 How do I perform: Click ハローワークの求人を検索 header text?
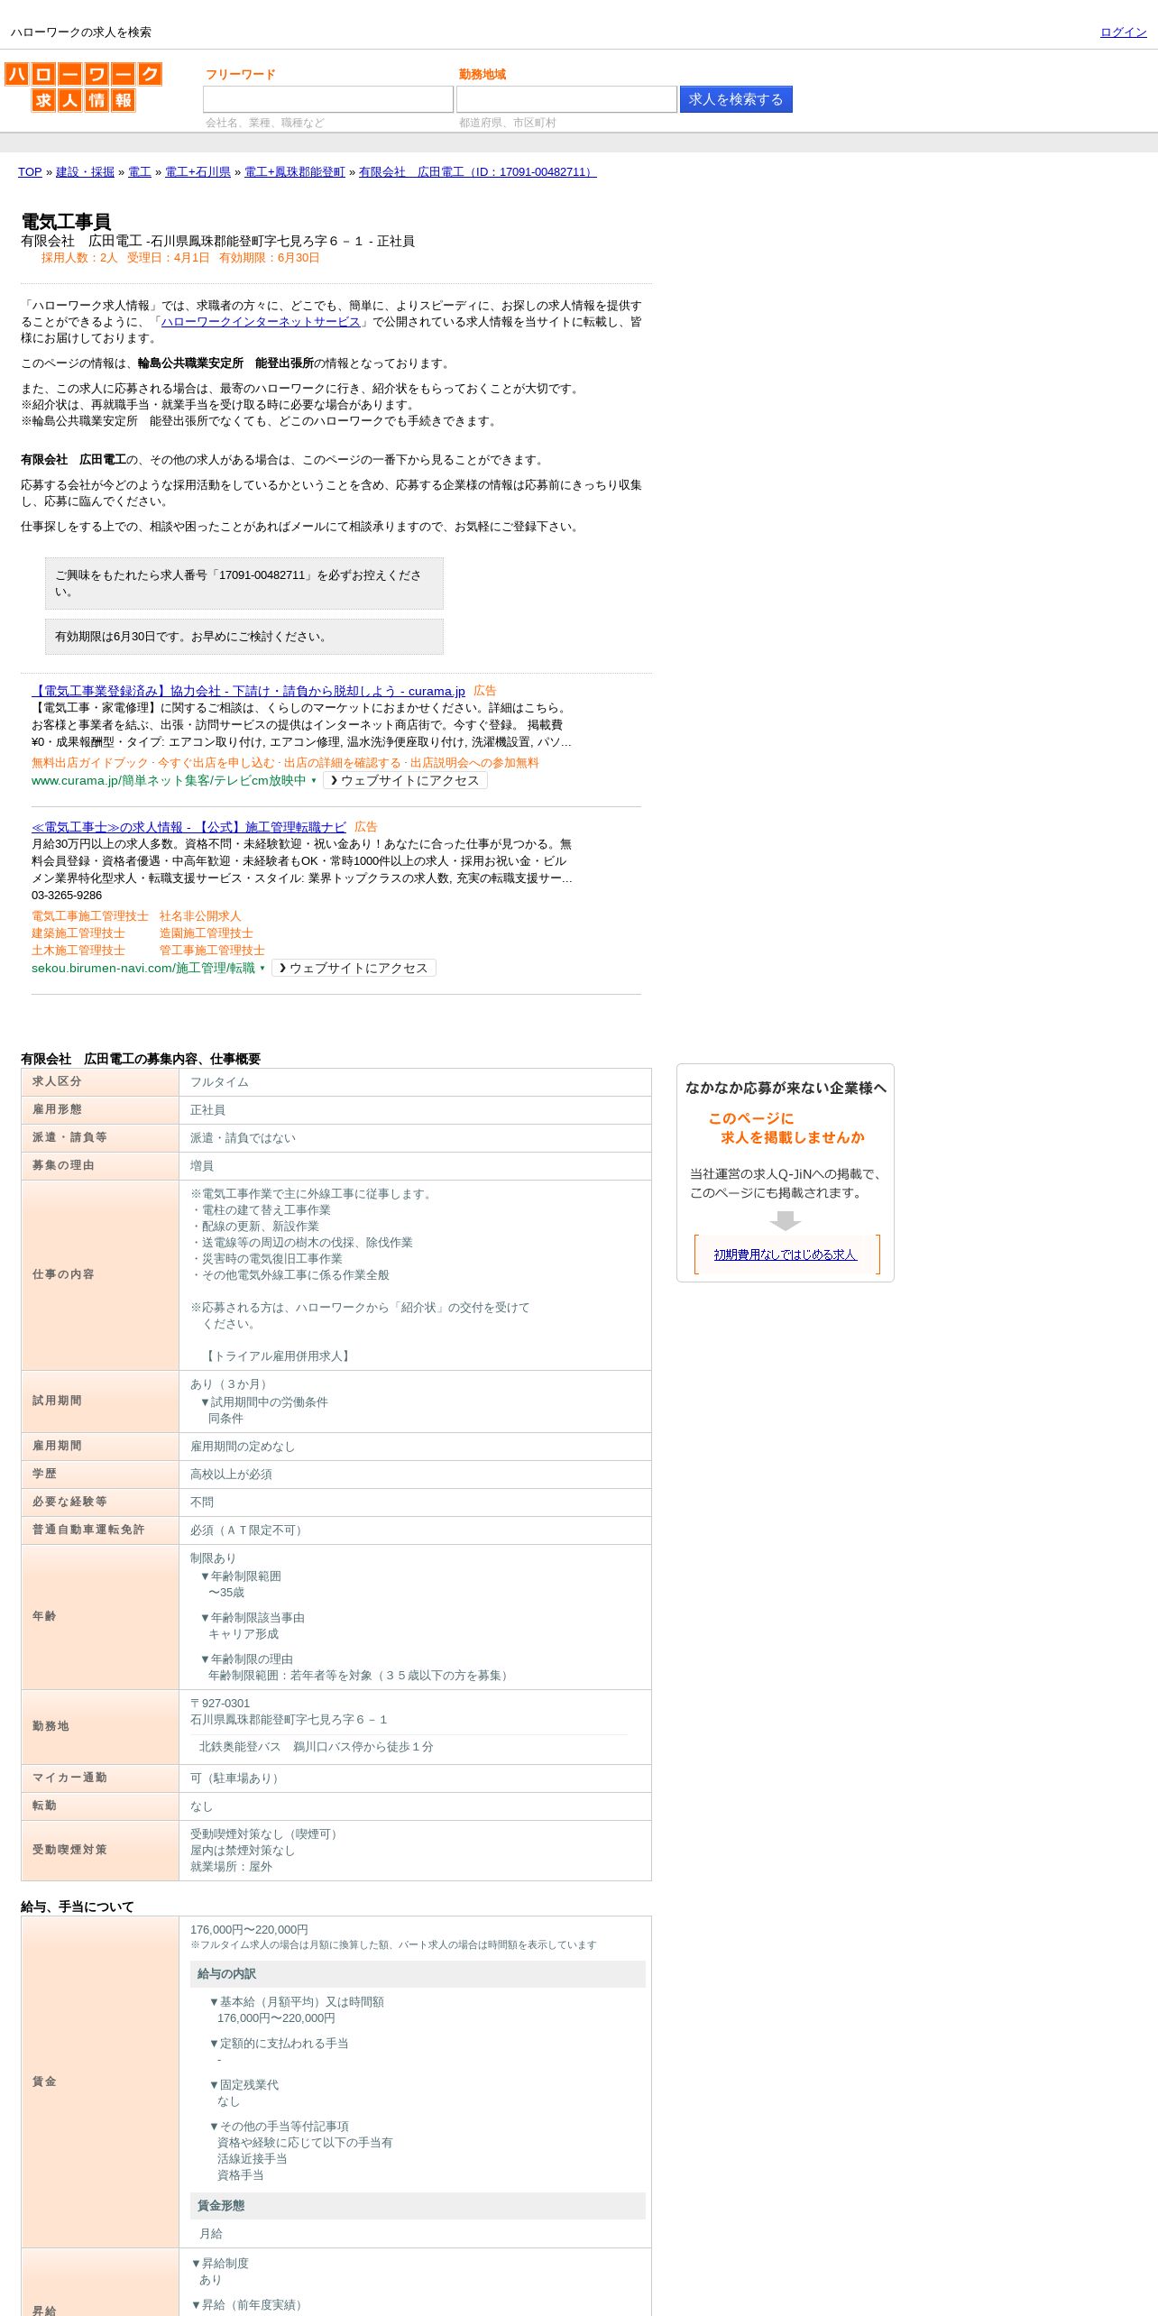click(81, 32)
